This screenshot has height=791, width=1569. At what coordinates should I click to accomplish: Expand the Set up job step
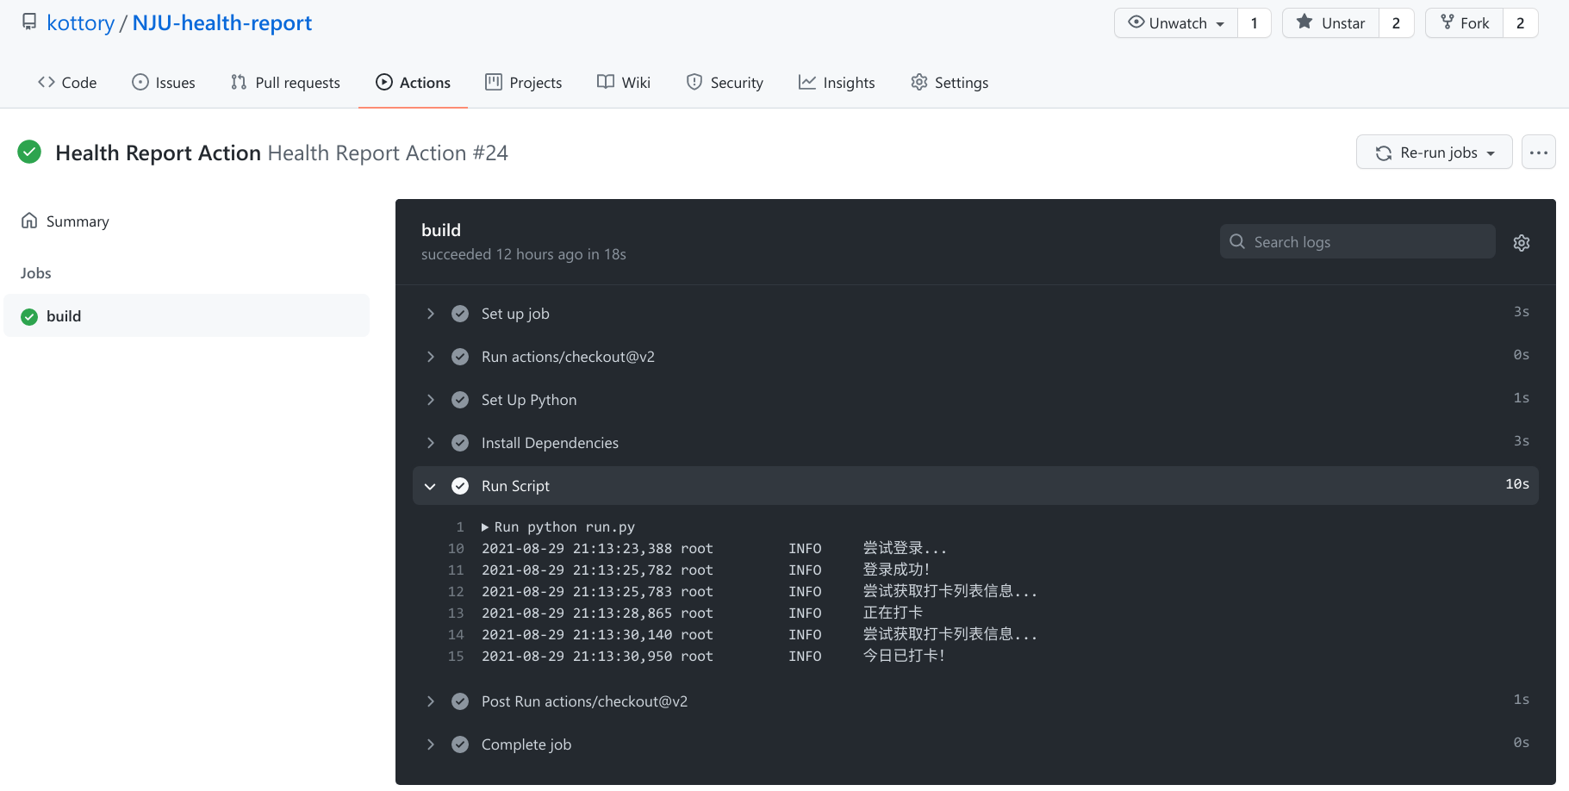975,314
